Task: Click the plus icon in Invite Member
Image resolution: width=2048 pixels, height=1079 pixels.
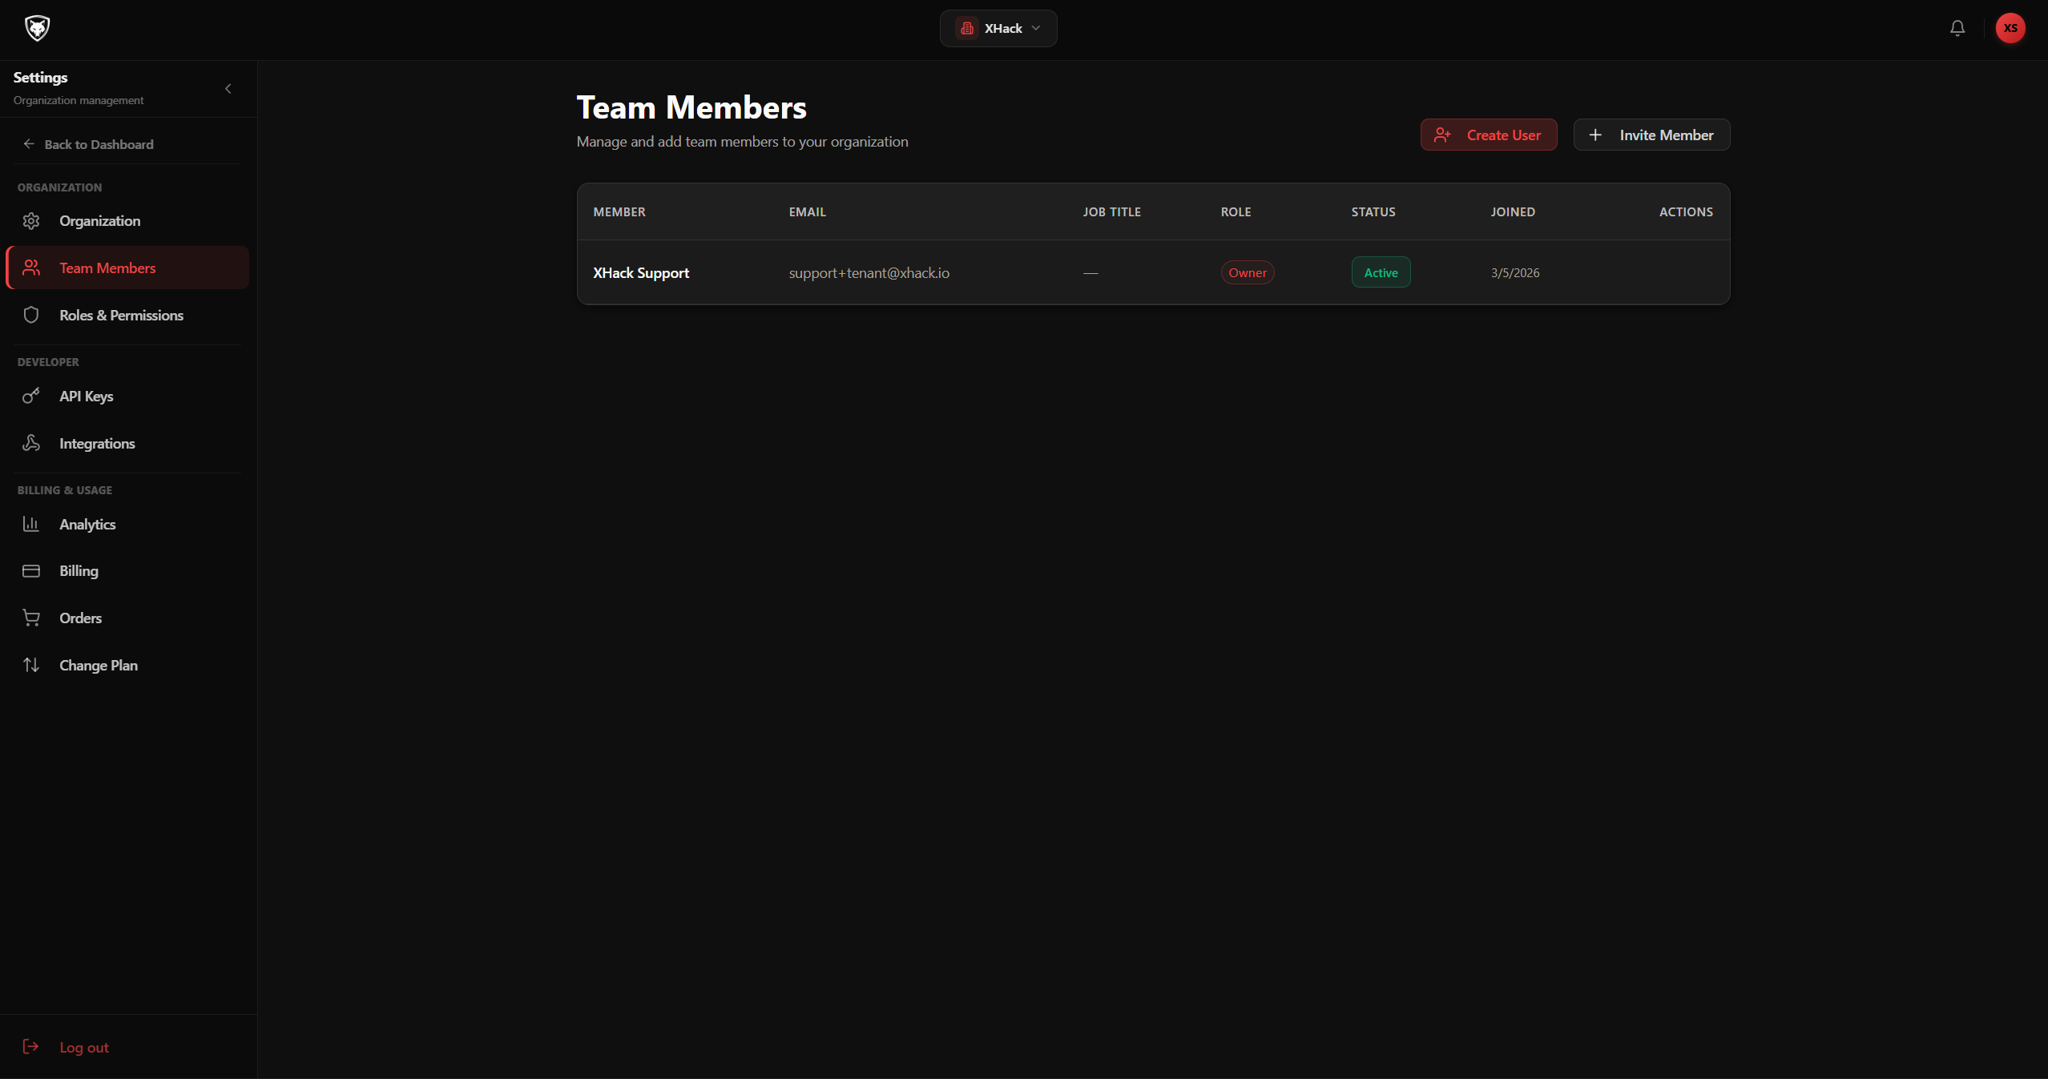Action: [1595, 135]
